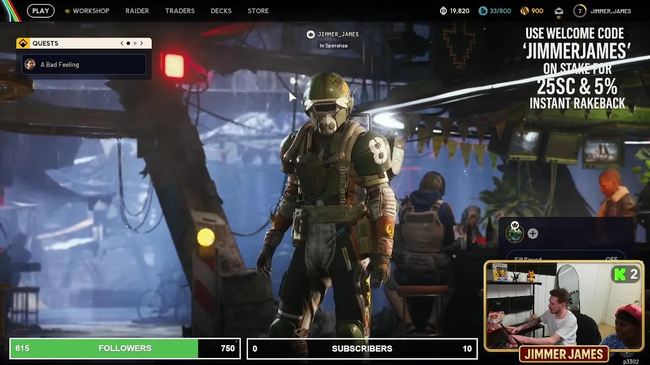This screenshot has width=650, height=365.
Task: Click the JIMMER JAMES webcam nameplate
Action: 564,354
